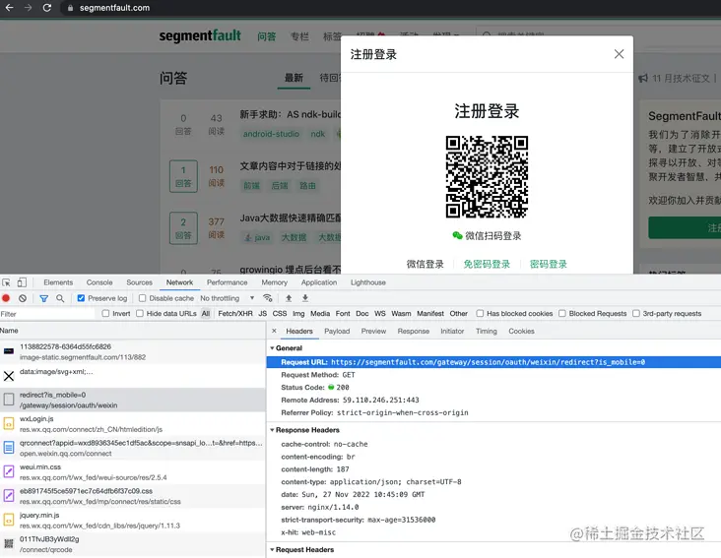
Task: Switch to the Performance tab
Action: pos(228,282)
